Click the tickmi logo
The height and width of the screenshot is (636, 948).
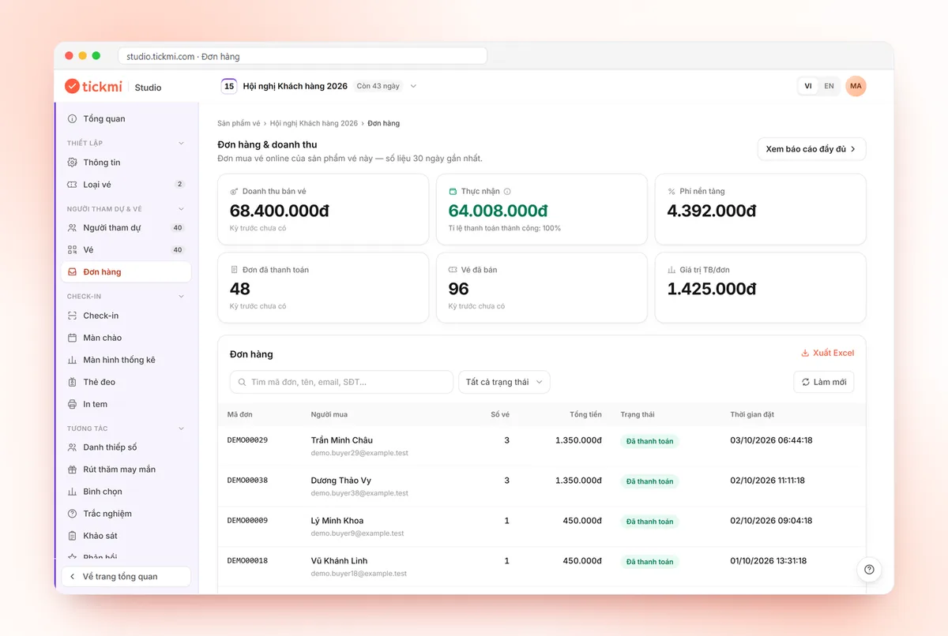click(93, 87)
